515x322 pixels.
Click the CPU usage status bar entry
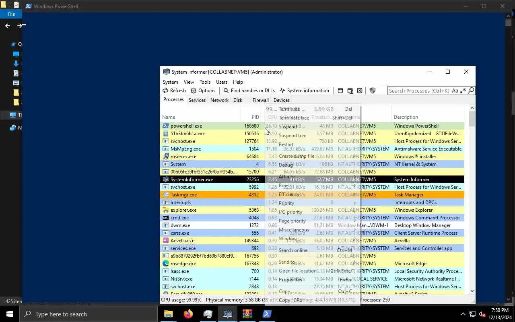(181, 300)
